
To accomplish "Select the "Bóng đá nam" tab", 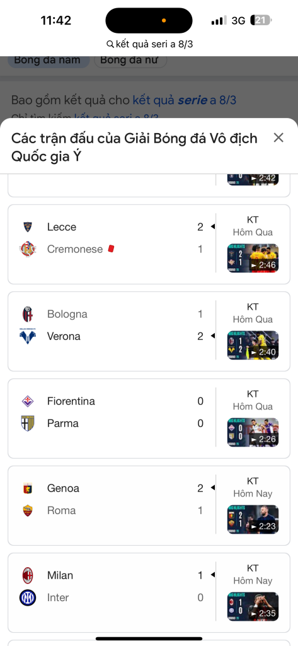I will pyautogui.click(x=47, y=60).
